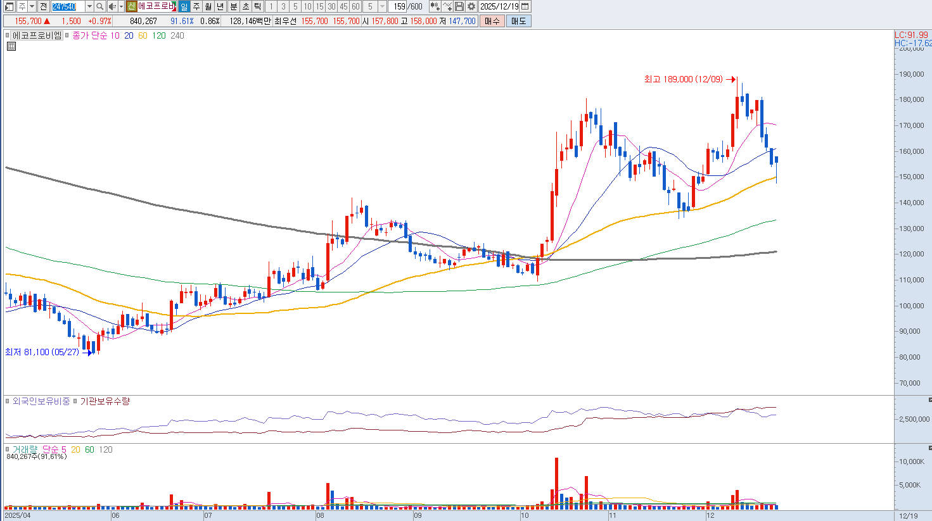Toggle the 에코프로비엠 price series marker
Viewport: 932px width, 521px height.
(8, 36)
